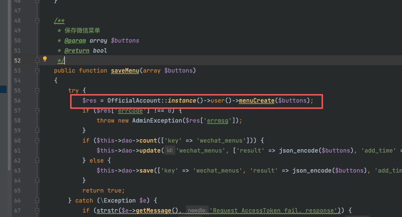Click the 'needle:' parameter hint

[x=197, y=210]
